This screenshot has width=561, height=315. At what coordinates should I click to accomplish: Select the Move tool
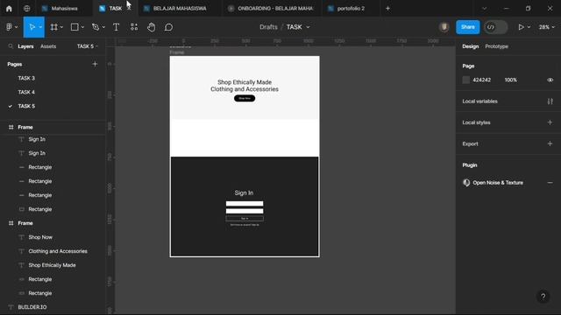coord(32,27)
